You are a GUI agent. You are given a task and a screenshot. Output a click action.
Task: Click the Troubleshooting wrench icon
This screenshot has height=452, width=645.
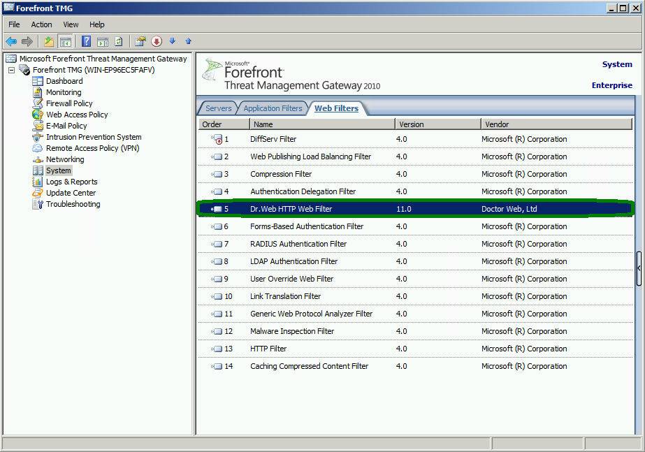pyautogui.click(x=38, y=204)
